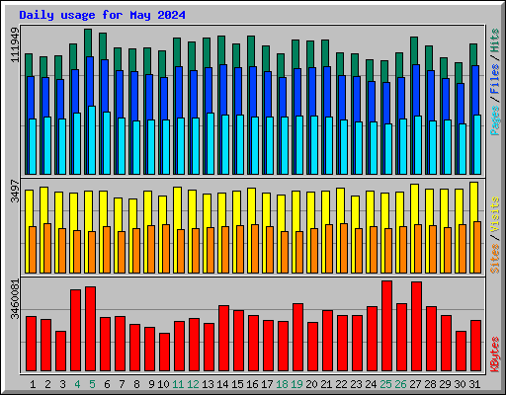The image size is (506, 395).
Task: Click green weekend day 12 label
Action: point(193,384)
